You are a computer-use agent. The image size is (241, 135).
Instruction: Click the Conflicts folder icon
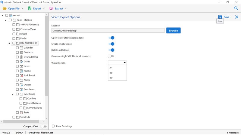pos(25,99)
